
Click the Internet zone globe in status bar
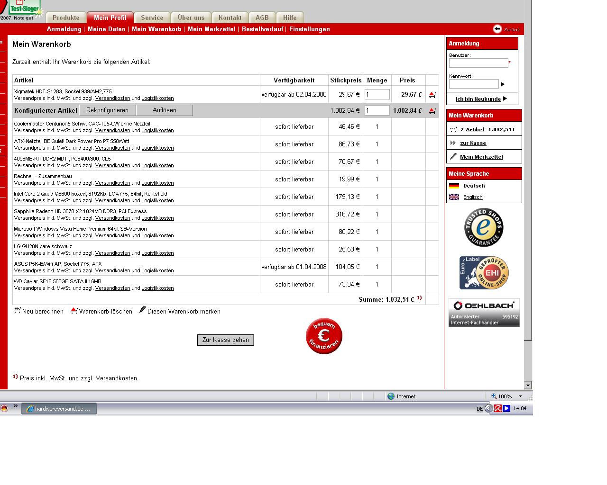coord(391,396)
